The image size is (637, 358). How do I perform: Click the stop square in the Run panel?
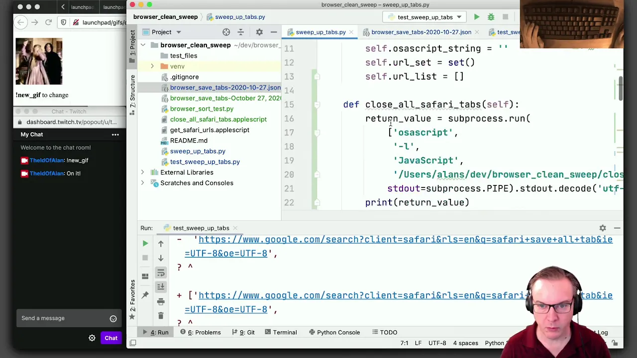pos(145,258)
